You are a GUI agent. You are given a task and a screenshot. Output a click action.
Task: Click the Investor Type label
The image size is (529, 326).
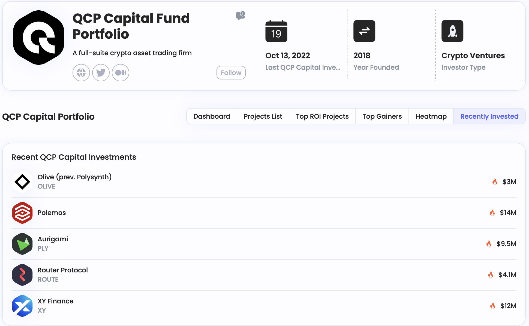click(463, 67)
